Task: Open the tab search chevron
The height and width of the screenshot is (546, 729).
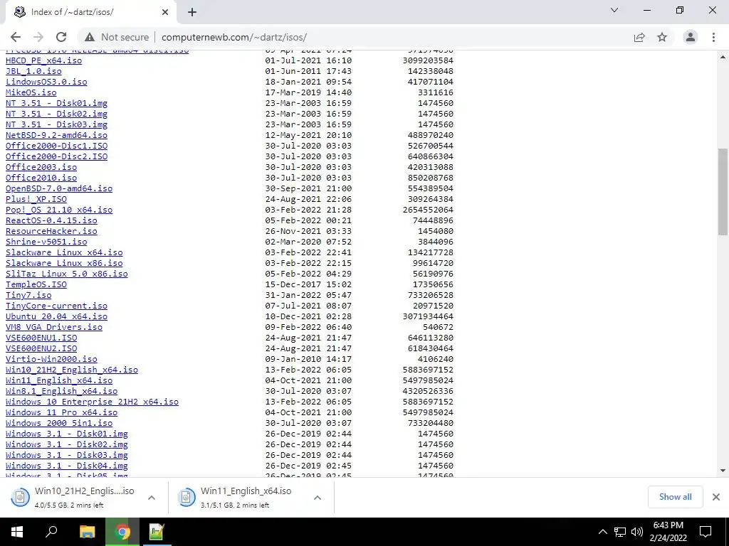Action: tap(614, 10)
